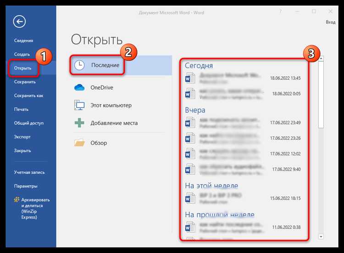
Task: Click the OneDrive cloud icon
Action: [x=79, y=88]
